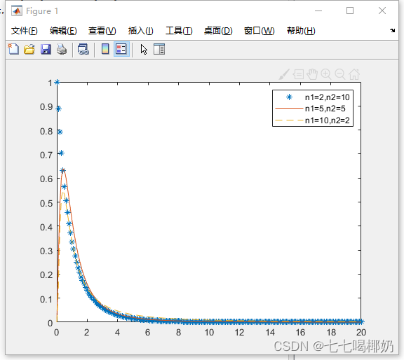
Task: Select the Edit Plot arrow tool
Action: click(x=144, y=49)
